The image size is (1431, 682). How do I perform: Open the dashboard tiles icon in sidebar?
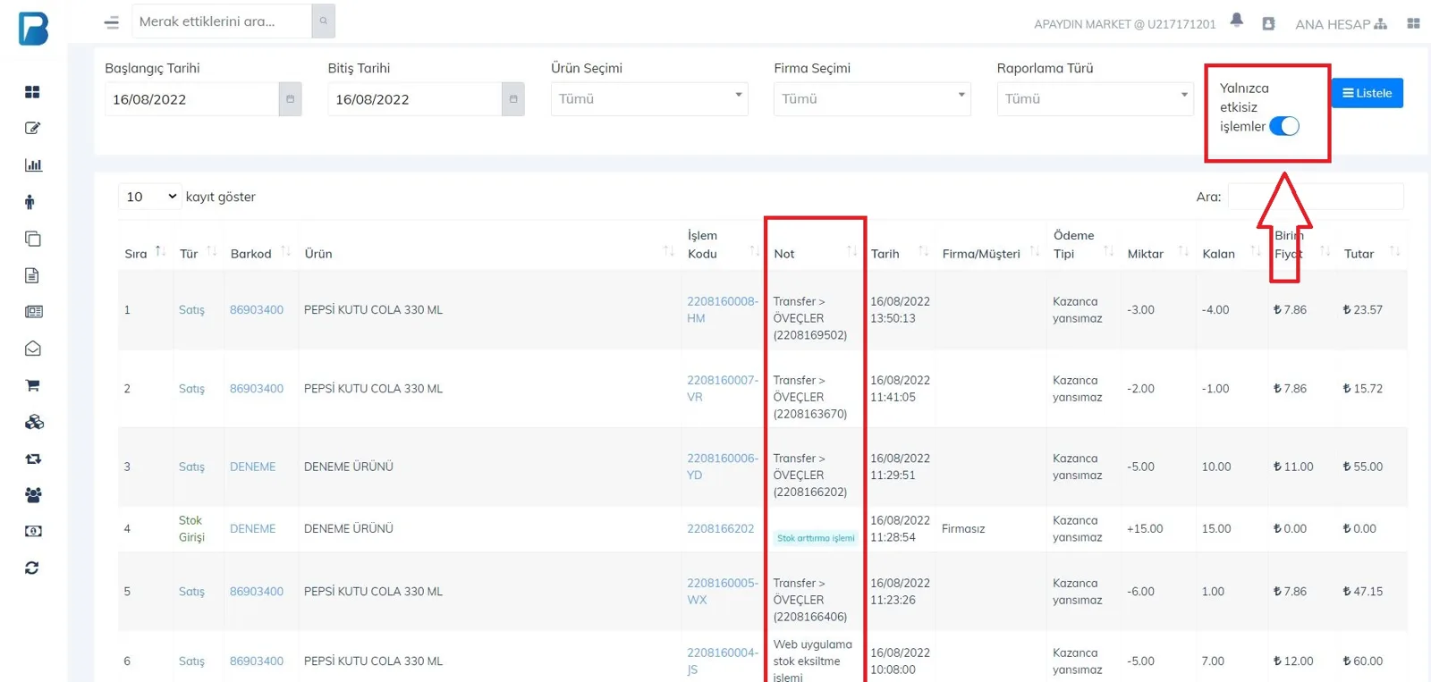click(32, 92)
